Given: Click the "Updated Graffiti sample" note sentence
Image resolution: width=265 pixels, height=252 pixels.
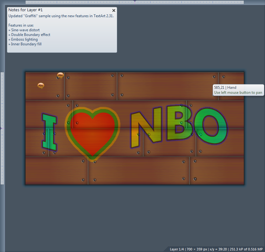Looking at the screenshot, I should click(61, 16).
